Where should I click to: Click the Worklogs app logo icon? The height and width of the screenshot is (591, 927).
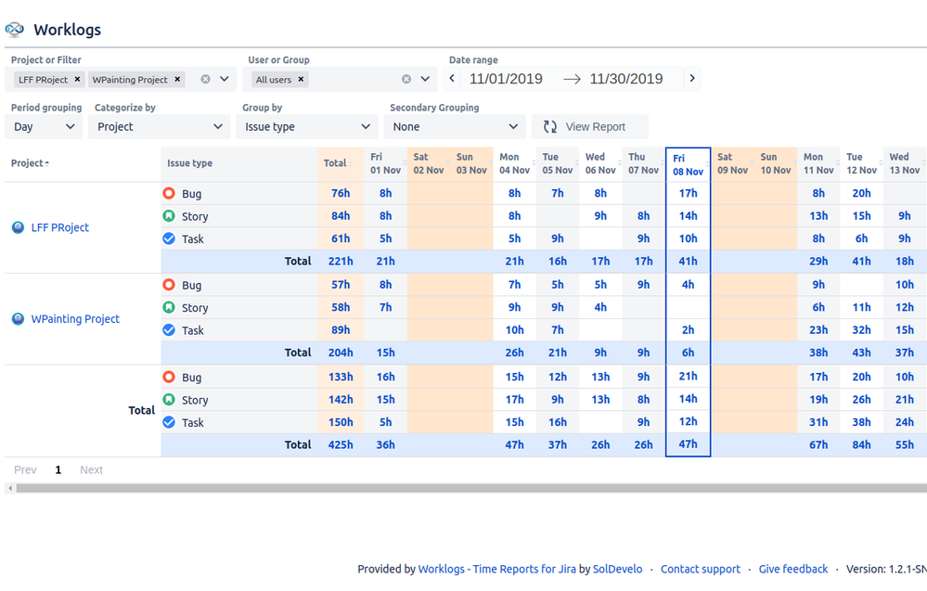15,29
